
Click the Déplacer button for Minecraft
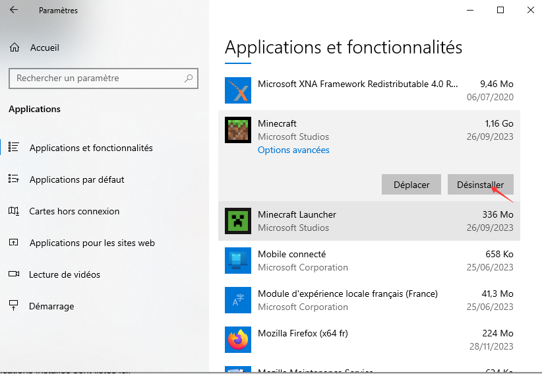(x=411, y=185)
